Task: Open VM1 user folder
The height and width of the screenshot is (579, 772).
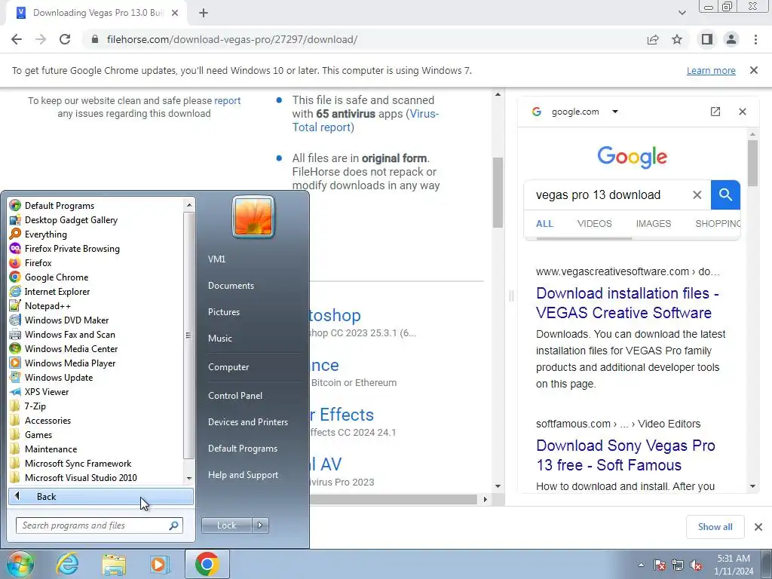Action: click(x=216, y=259)
